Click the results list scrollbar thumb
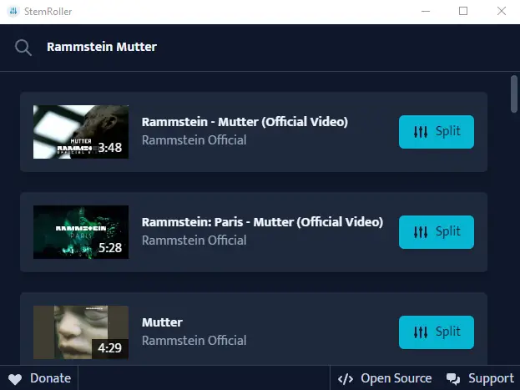 pos(514,94)
